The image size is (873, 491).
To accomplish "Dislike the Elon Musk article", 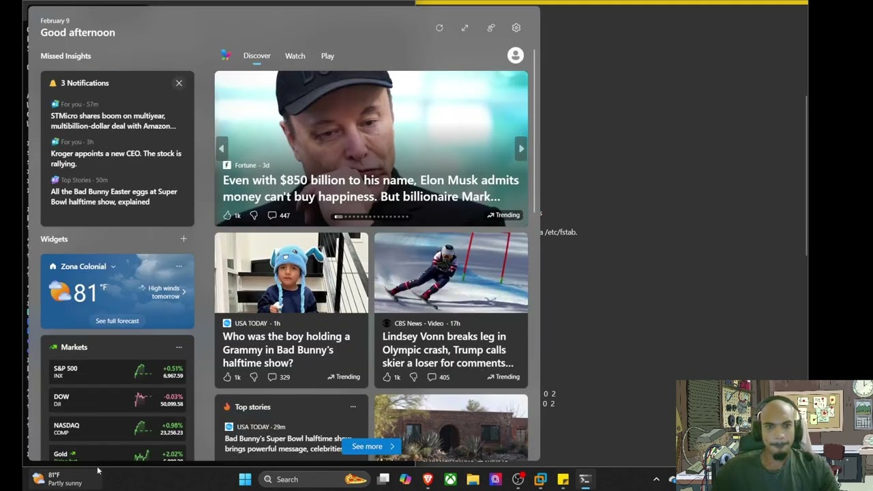I will pyautogui.click(x=254, y=215).
